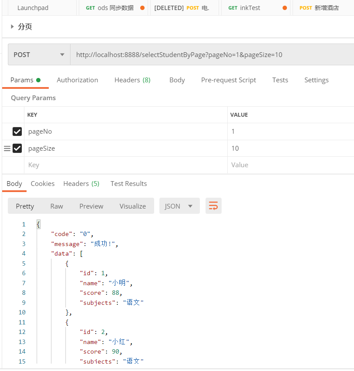
Task: Switch to the Authorization tab
Action: coord(78,80)
